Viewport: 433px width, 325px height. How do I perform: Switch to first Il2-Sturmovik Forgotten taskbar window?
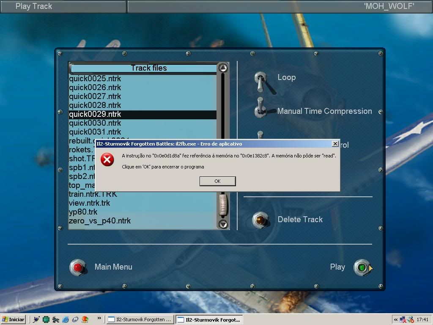click(140, 319)
